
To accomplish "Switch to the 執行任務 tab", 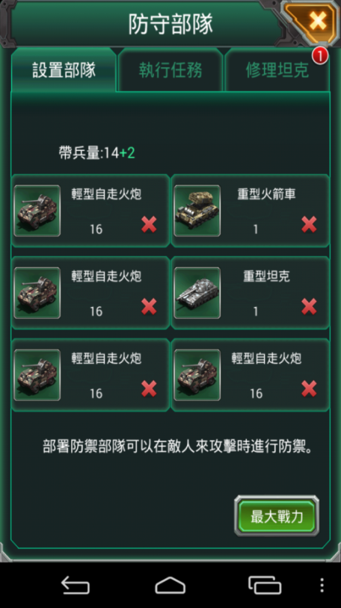I will tap(170, 70).
